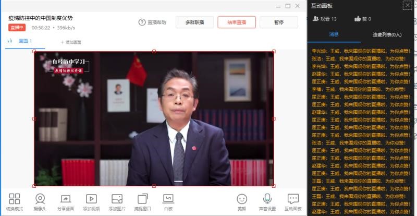This screenshot has height=216, width=417.
Task: Add a video with 添加视频
Action: pos(91,199)
